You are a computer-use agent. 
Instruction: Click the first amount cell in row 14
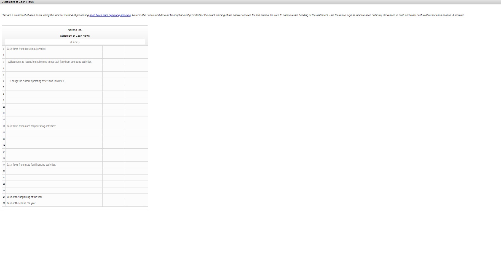(x=114, y=132)
